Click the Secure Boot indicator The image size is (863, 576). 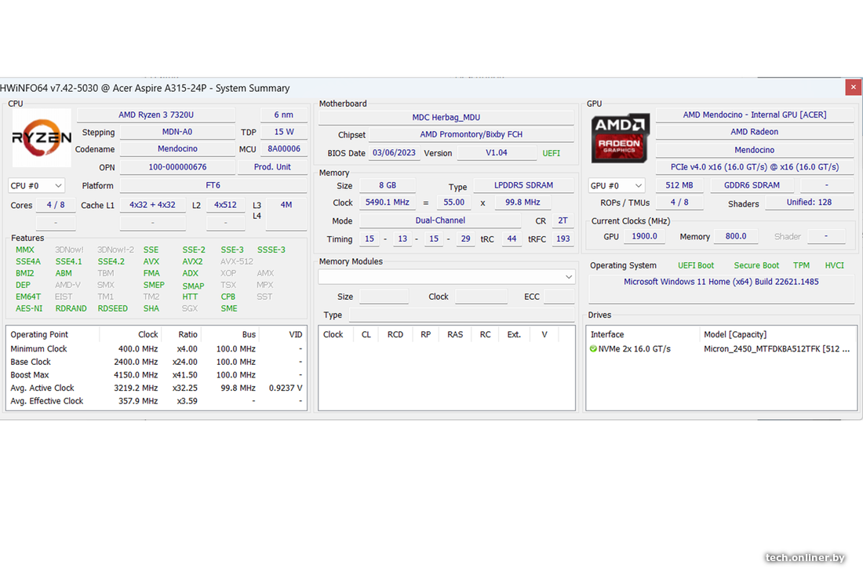(x=756, y=265)
